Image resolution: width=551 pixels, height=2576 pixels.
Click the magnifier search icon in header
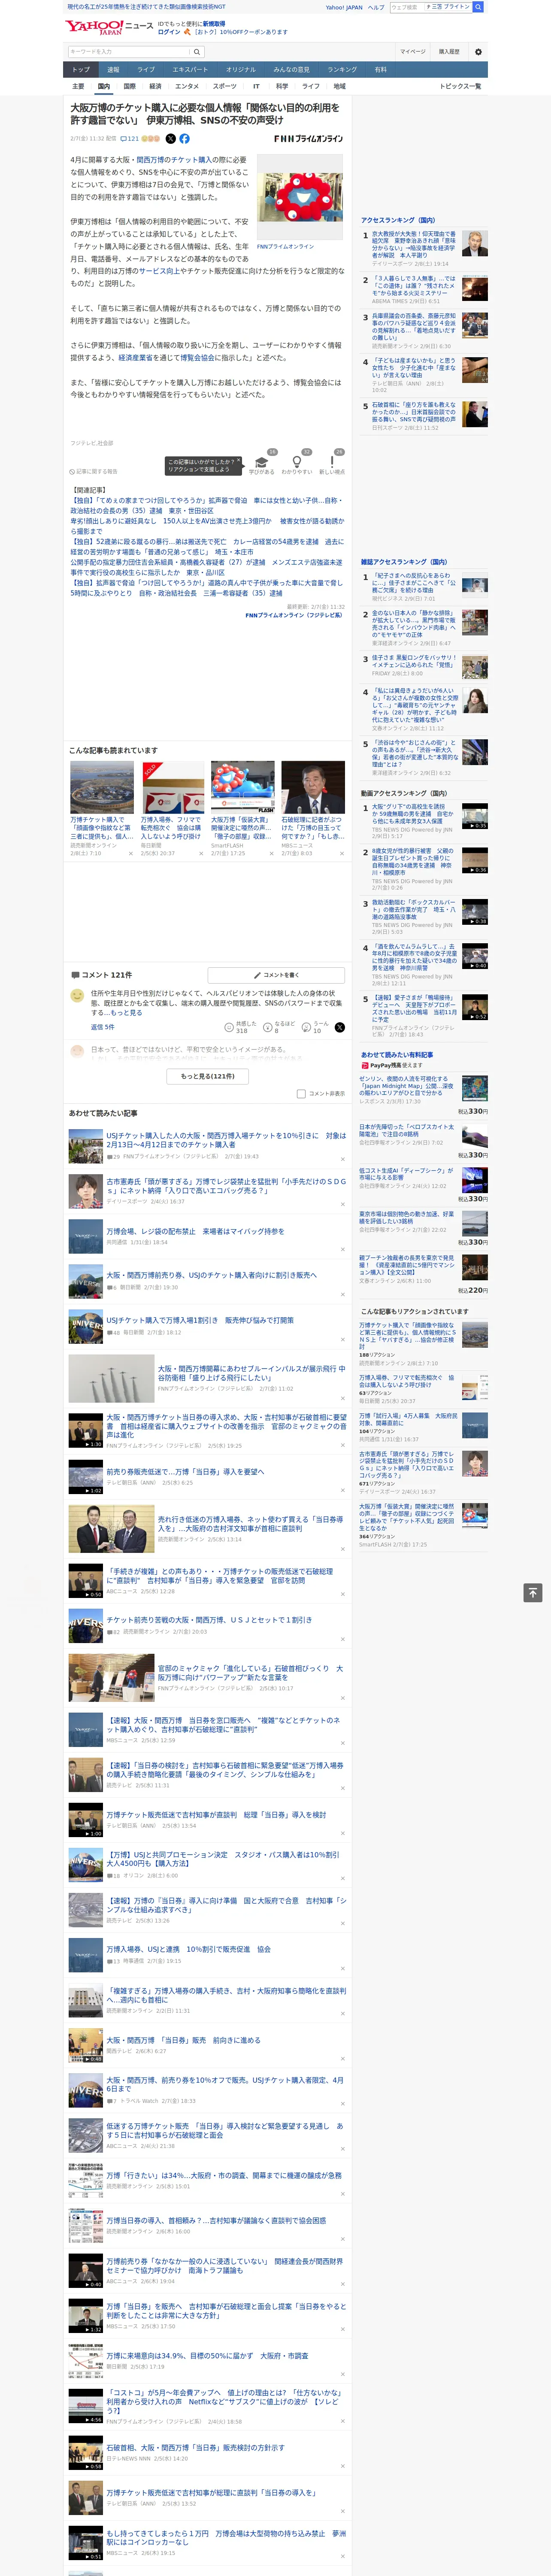tap(197, 52)
